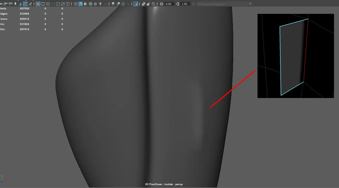Enable Wireframe display mode
This screenshot has height=188, width=339.
[75, 4]
